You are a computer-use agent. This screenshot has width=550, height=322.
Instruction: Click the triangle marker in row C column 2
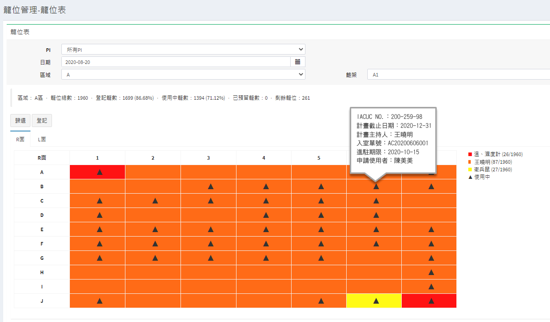pyautogui.click(x=155, y=201)
